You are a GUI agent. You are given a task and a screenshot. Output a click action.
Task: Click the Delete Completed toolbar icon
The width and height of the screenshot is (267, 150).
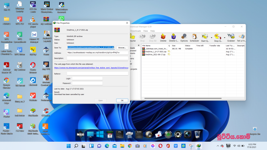(174, 38)
